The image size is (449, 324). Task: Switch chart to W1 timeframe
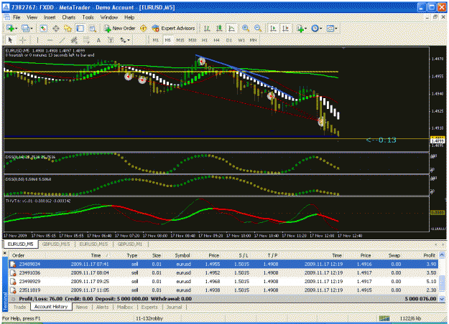(241, 40)
